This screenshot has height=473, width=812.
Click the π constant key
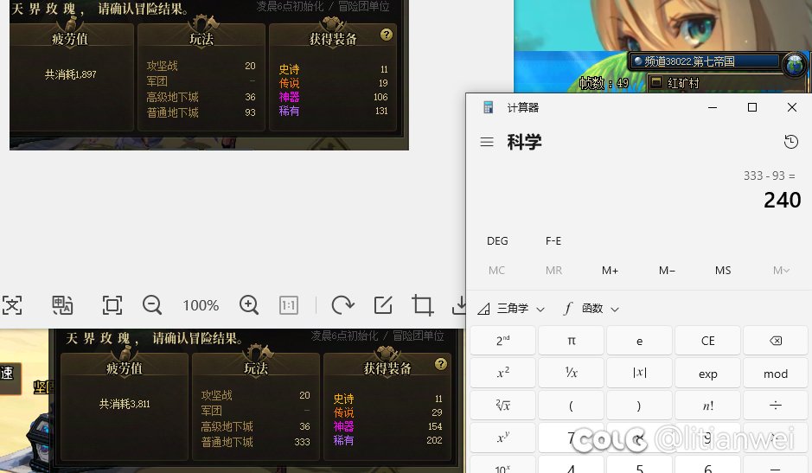(x=572, y=341)
